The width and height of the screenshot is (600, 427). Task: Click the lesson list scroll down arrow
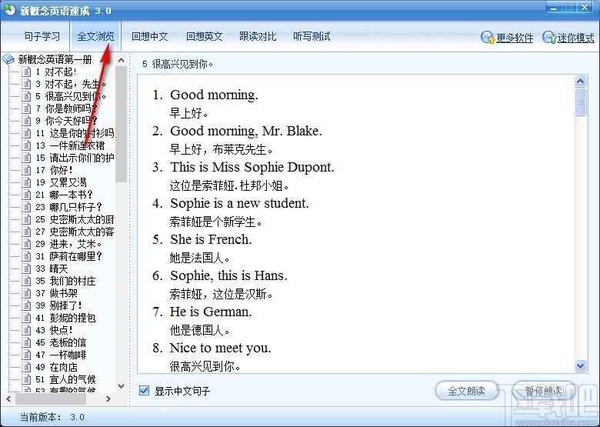(x=122, y=386)
